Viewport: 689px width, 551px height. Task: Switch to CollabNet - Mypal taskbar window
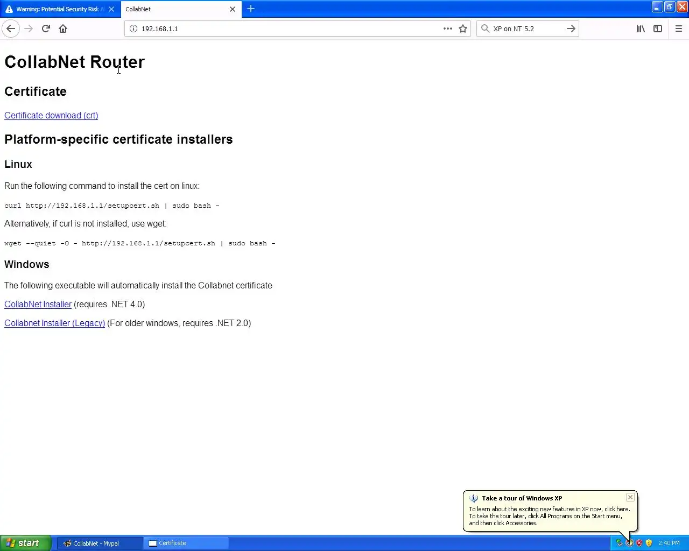click(x=100, y=543)
